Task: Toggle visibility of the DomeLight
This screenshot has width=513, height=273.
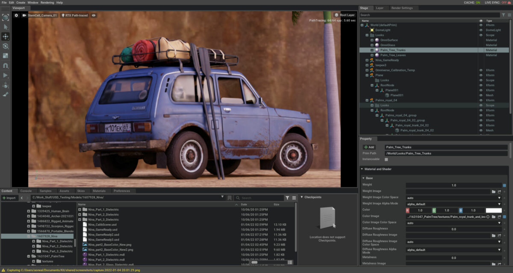Action: tap(480, 30)
